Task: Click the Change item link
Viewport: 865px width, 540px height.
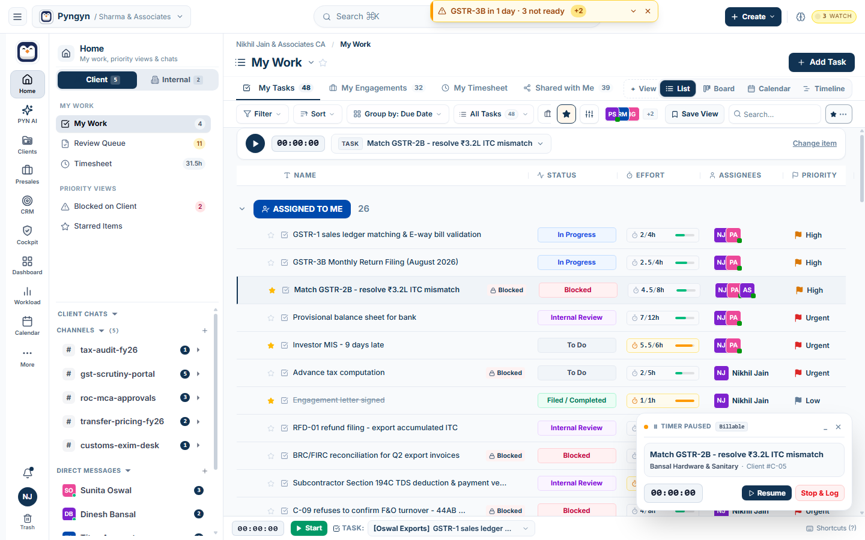Action: click(x=815, y=143)
